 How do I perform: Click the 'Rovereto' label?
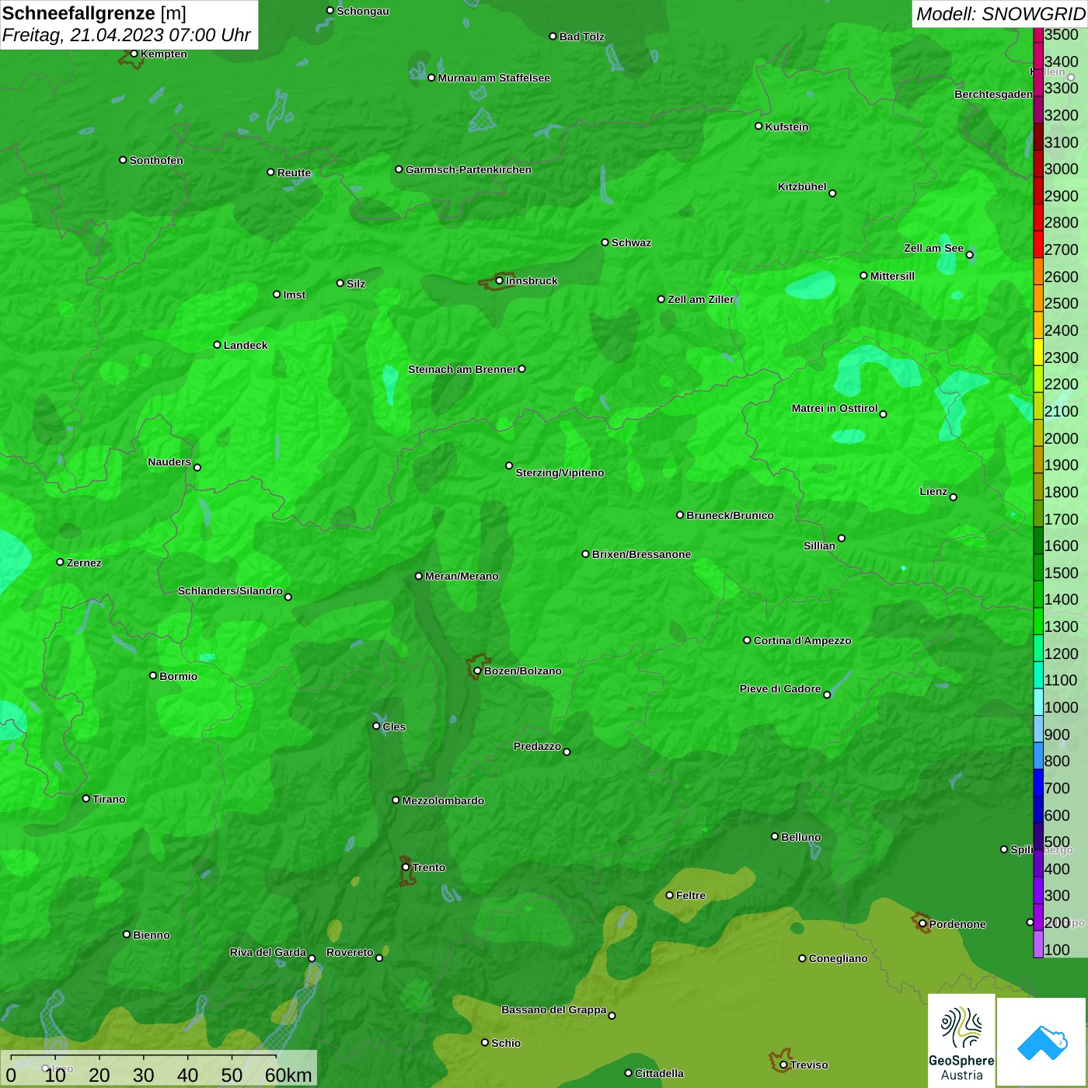350,952
